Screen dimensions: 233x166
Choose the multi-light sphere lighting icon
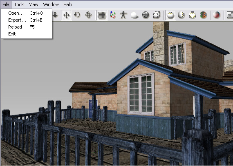click(x=192, y=15)
